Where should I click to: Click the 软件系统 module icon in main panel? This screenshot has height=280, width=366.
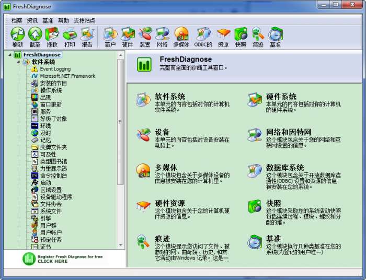coord(143,100)
